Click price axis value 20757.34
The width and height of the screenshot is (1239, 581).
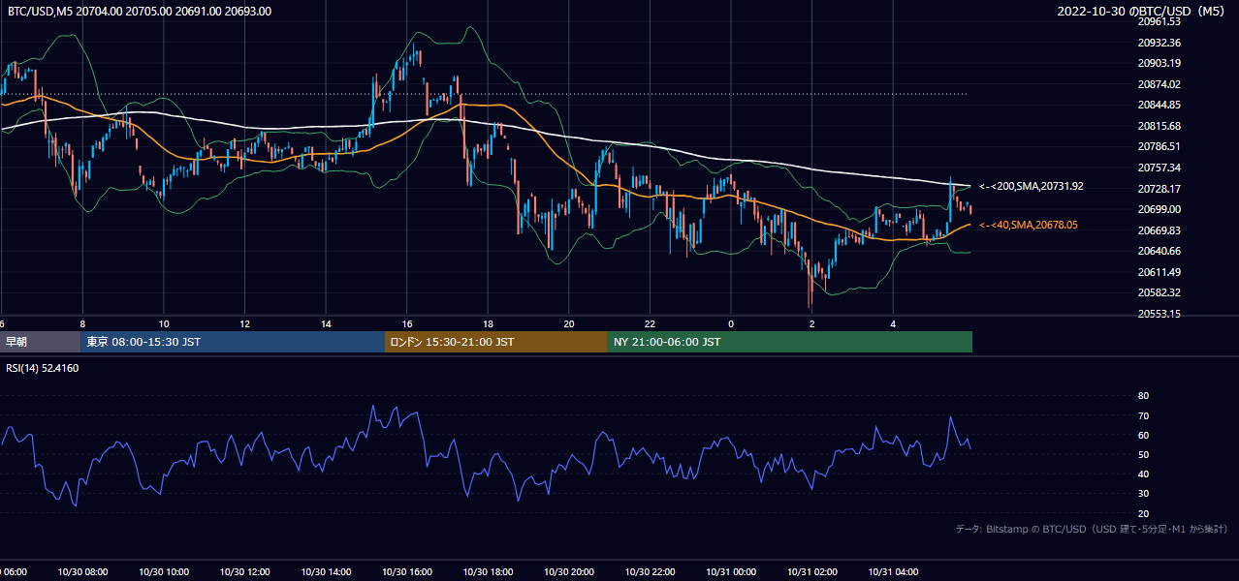click(x=1159, y=168)
